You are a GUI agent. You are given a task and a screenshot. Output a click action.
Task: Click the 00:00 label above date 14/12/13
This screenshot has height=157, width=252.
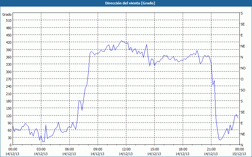(13, 149)
